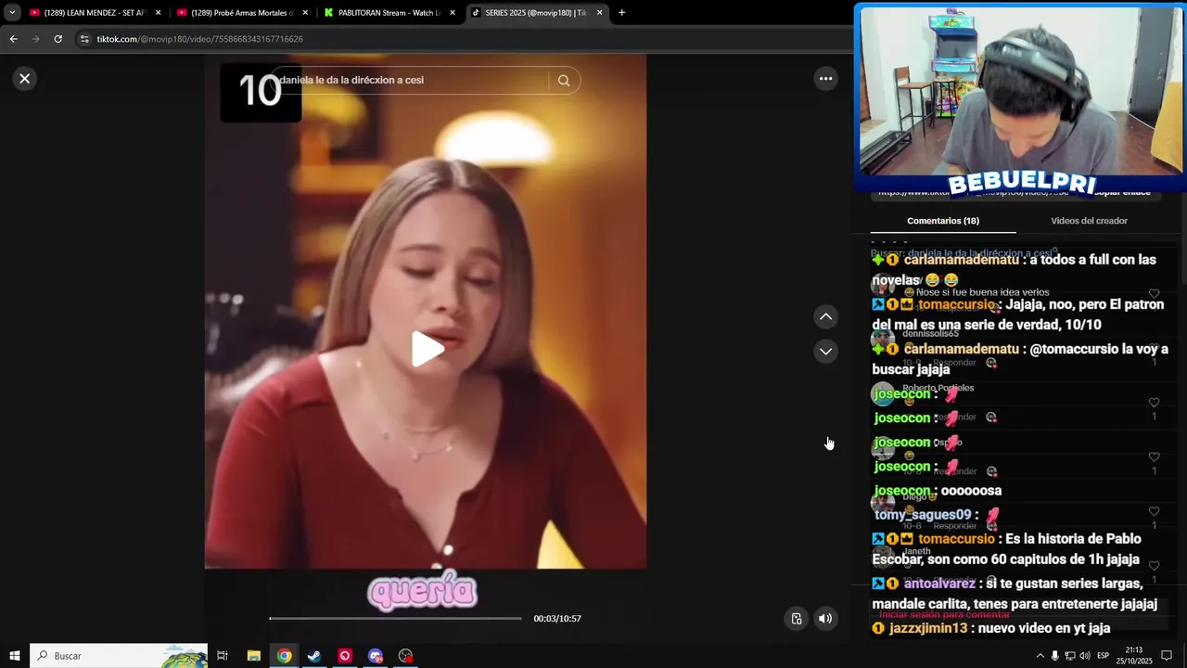Click the Roberto Portieles commenter avatar
The width and height of the screenshot is (1187, 668).
click(x=883, y=394)
